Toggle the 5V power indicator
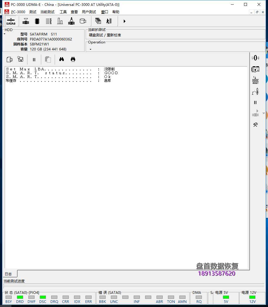Image resolution: width=268 pixels, height=307 pixels. click(x=226, y=297)
